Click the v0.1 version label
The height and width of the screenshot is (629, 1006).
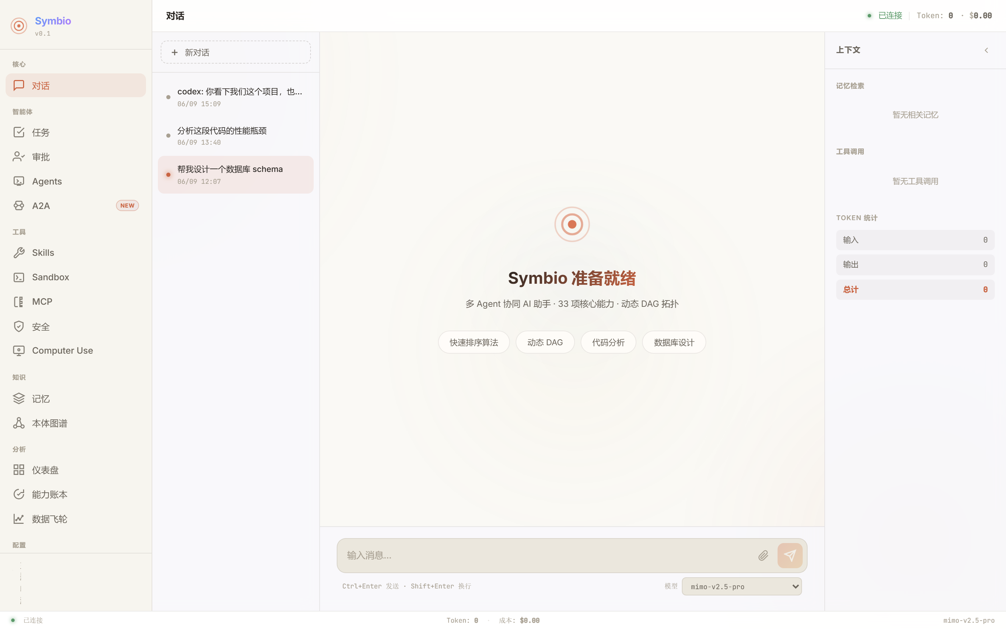tap(43, 34)
